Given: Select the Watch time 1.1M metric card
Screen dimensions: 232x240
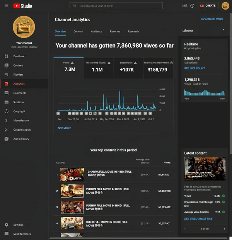Looking at the screenshot, I should (98, 68).
